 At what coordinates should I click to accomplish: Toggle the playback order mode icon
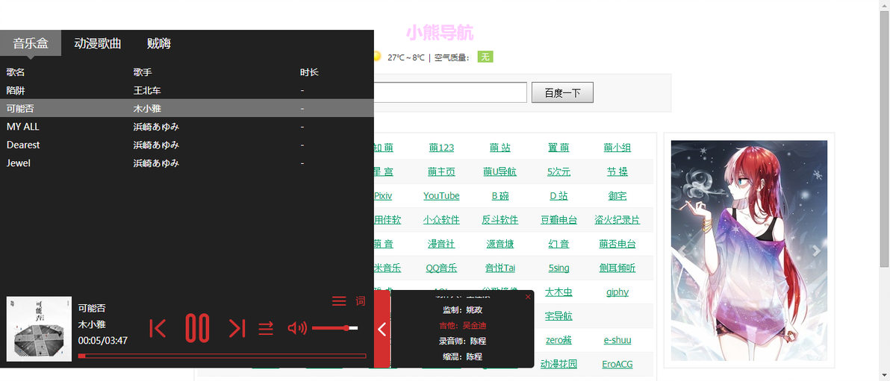point(266,328)
